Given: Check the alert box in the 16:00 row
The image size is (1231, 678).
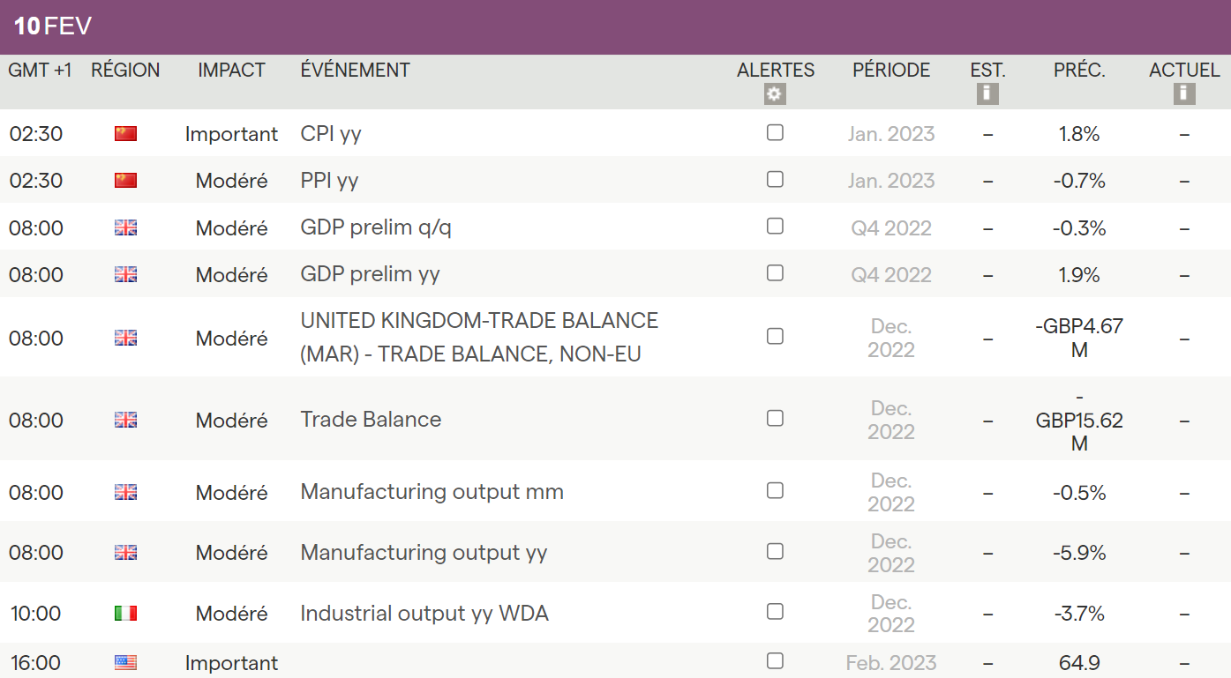Looking at the screenshot, I should coord(775,661).
